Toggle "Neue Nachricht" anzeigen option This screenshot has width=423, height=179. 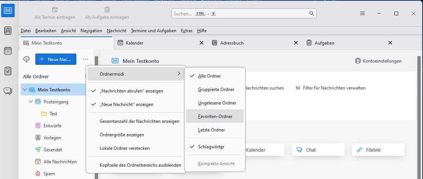click(x=126, y=104)
